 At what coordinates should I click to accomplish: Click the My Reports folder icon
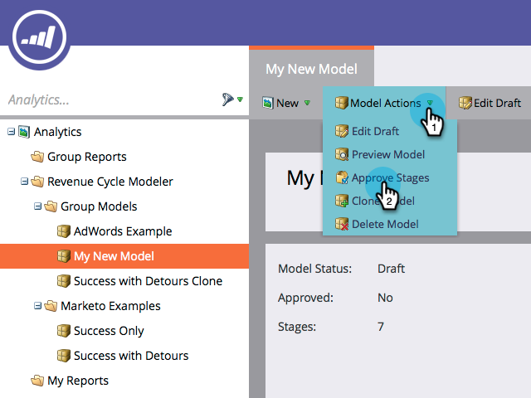point(37,381)
